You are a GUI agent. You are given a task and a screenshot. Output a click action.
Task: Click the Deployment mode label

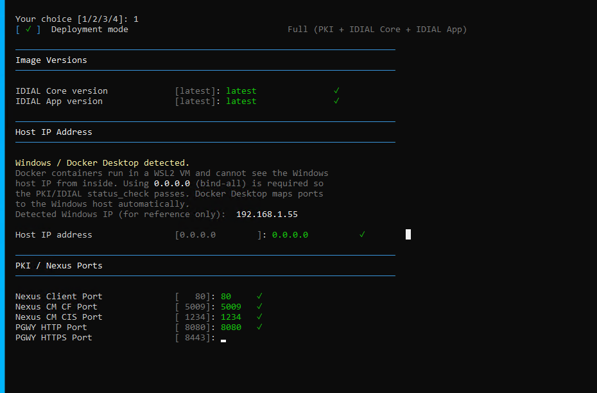[x=89, y=30]
